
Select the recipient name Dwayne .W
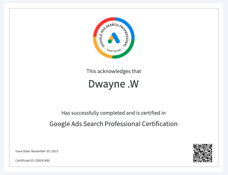pyautogui.click(x=113, y=84)
